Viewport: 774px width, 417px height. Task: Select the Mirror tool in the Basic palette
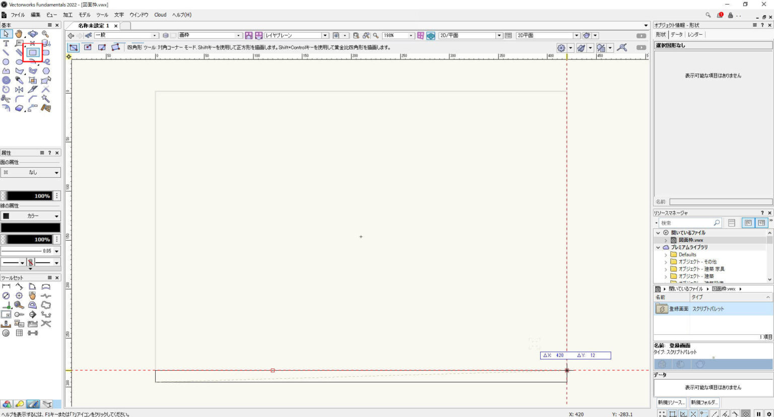coord(19,89)
